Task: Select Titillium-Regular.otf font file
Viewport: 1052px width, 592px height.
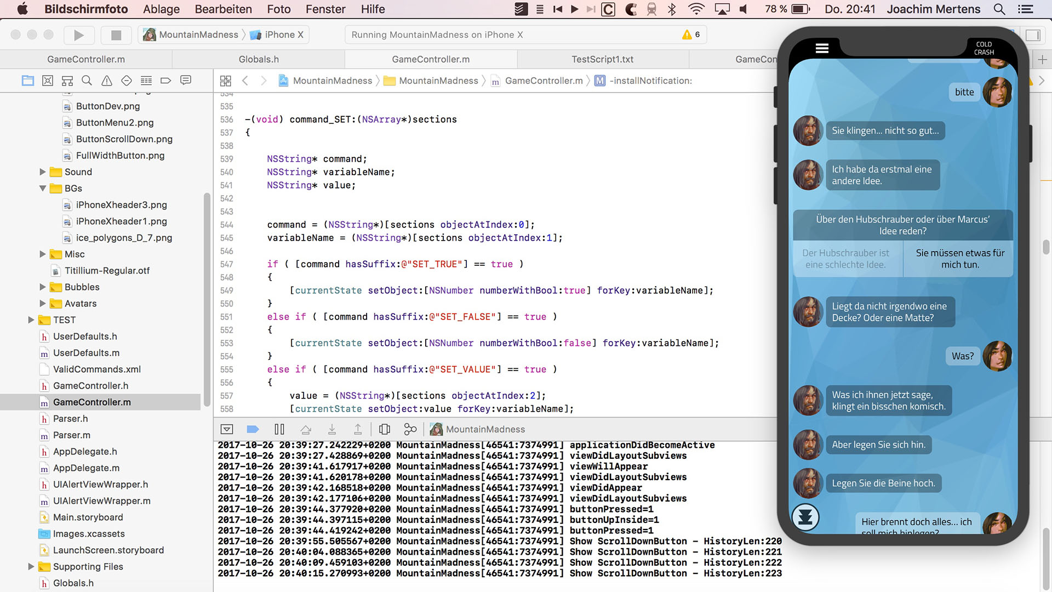Action: 107,271
